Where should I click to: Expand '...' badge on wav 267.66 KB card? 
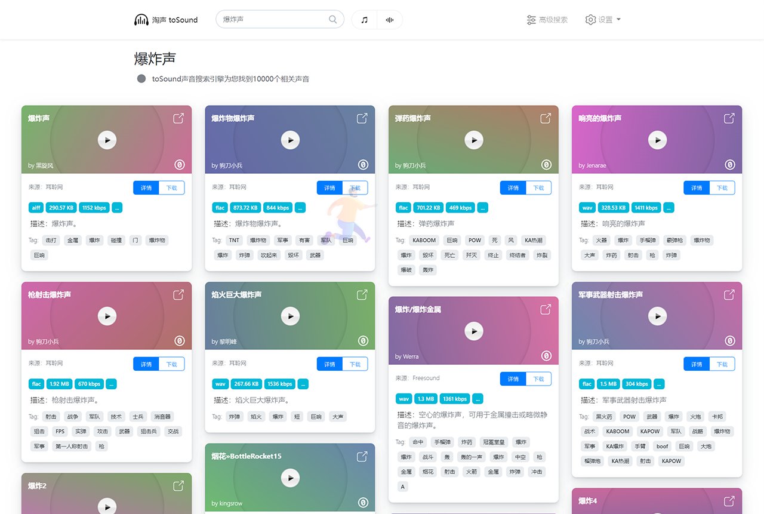coord(303,384)
